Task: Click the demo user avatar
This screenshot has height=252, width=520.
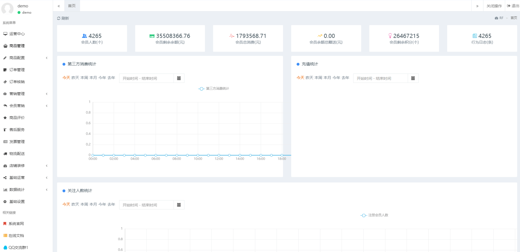Action: click(x=8, y=8)
